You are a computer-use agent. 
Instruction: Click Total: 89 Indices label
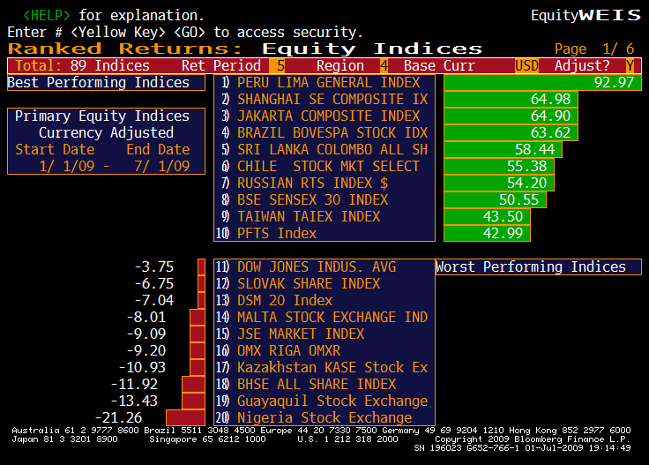coord(82,66)
